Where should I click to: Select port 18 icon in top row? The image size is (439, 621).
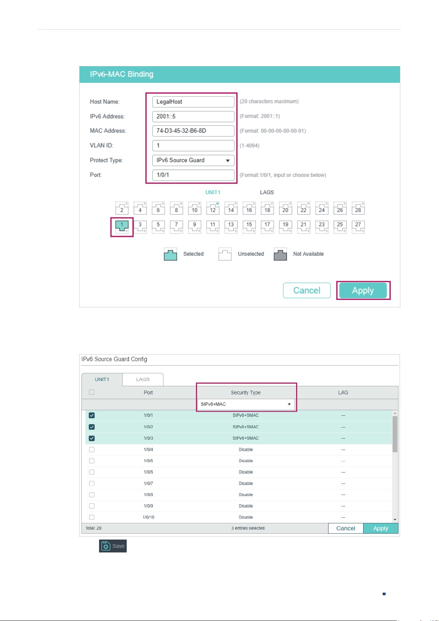[x=267, y=208]
